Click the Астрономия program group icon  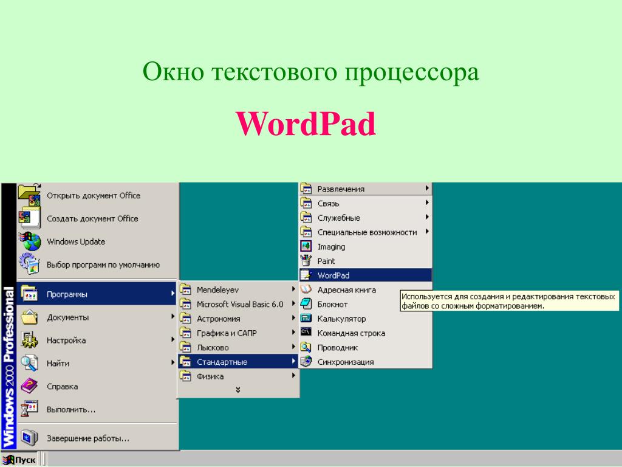click(x=186, y=318)
